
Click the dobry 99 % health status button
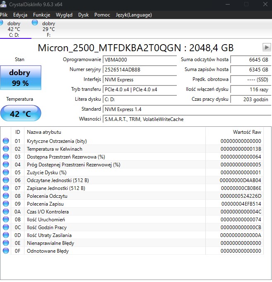pyautogui.click(x=20, y=78)
